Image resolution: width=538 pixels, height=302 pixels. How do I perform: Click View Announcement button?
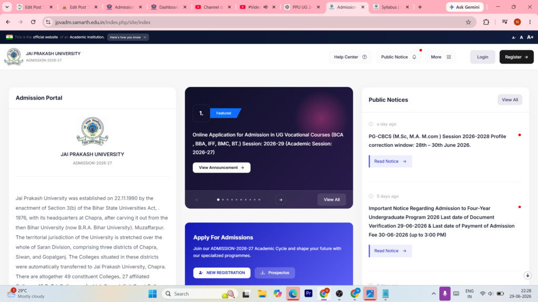[x=221, y=167]
